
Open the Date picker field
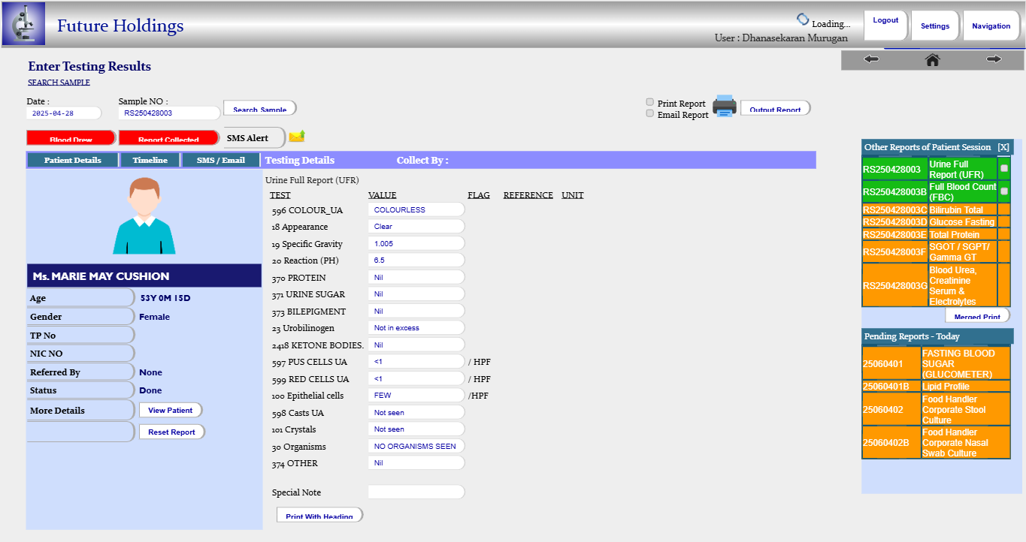tap(64, 113)
